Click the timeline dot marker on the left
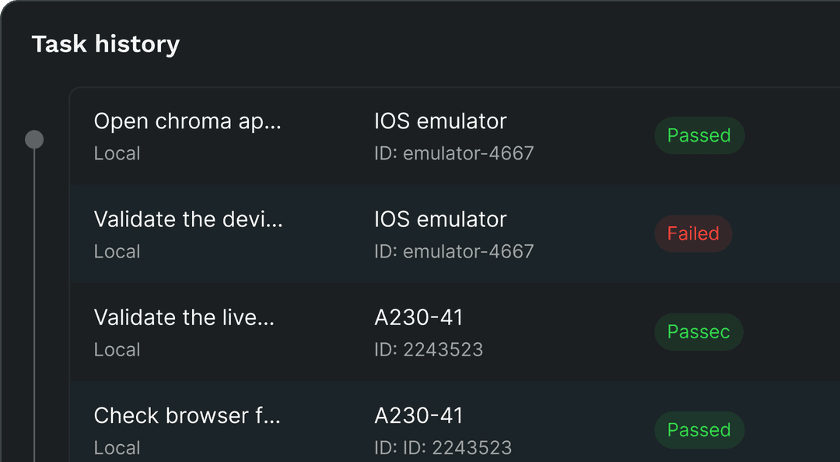Screen dimensions: 840x462 [x=33, y=138]
